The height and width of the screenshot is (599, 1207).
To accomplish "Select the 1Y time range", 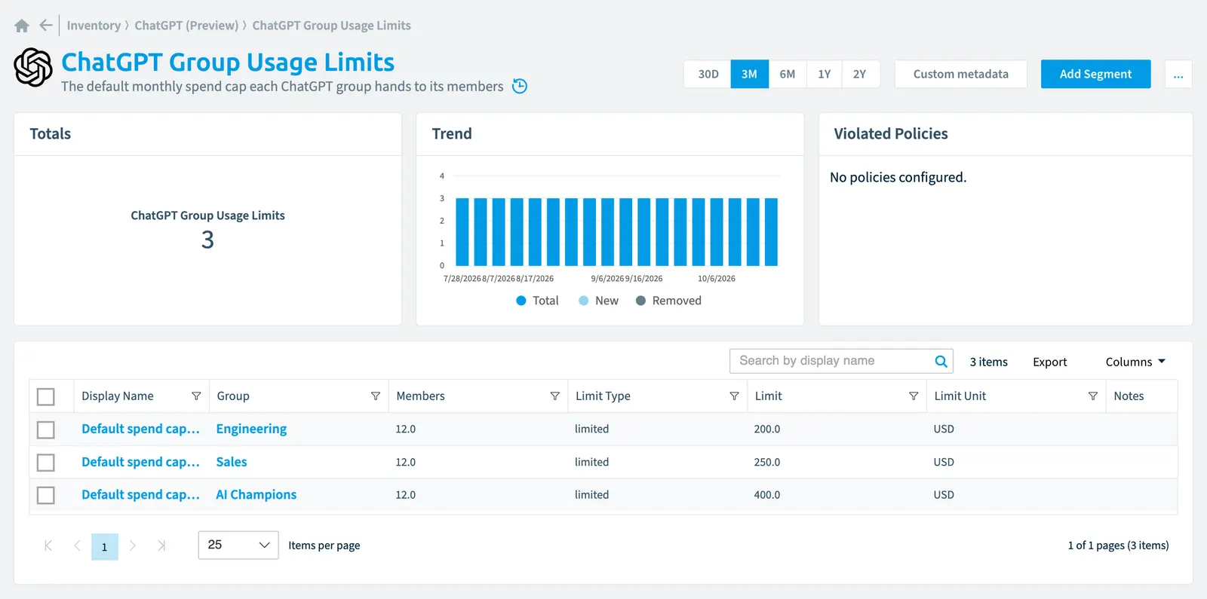I will 825,74.
